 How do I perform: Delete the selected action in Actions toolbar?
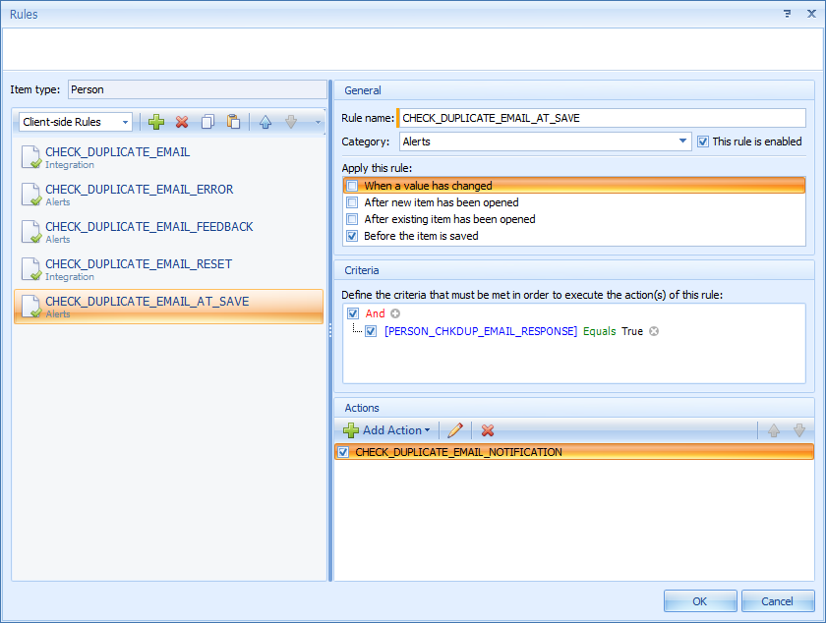(487, 430)
